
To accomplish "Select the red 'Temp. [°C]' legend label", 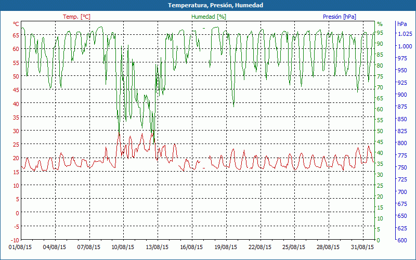I will 76,17.
